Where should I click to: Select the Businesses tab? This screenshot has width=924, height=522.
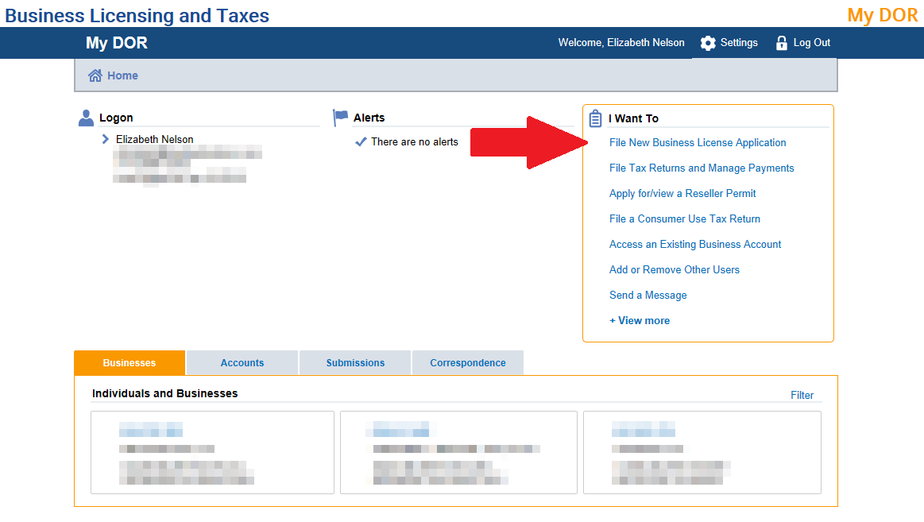pyautogui.click(x=130, y=362)
